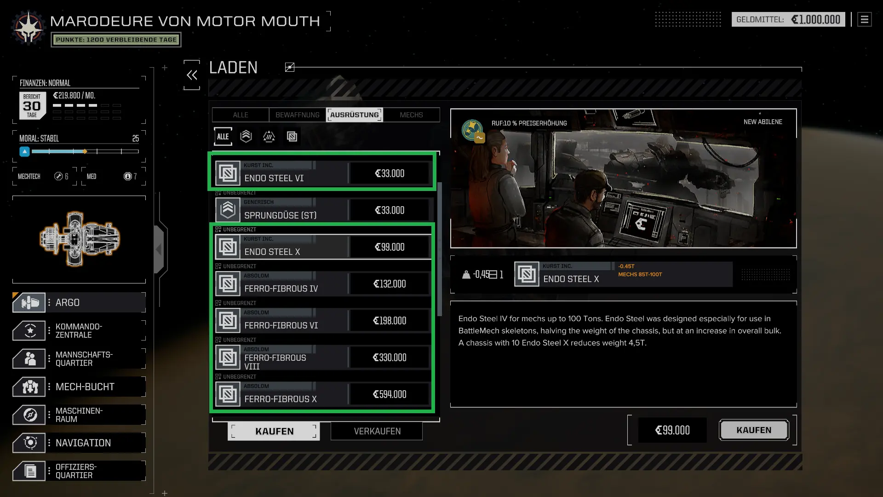The width and height of the screenshot is (883, 497).
Task: Collapse the left sidebar arrow handle
Action: [x=159, y=249]
